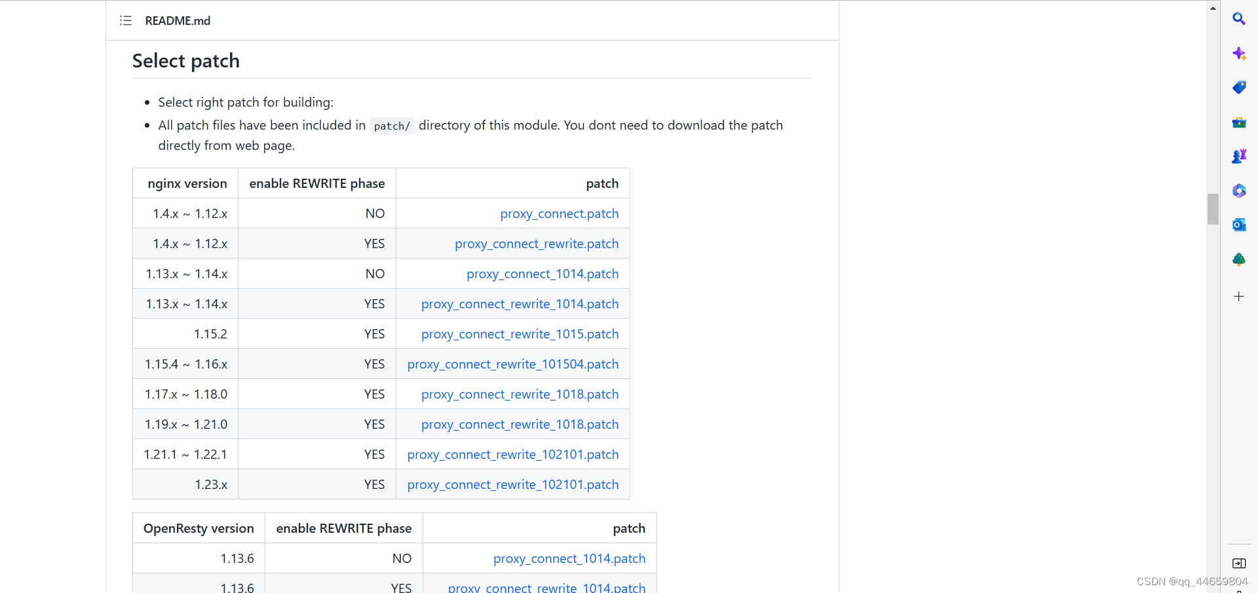Open proxy_connect_rewrite_101504.patch link
1258x593 pixels.
512,365
